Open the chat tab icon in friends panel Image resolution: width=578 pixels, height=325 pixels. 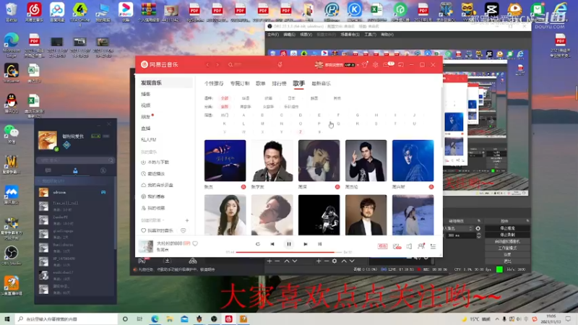pos(48,170)
